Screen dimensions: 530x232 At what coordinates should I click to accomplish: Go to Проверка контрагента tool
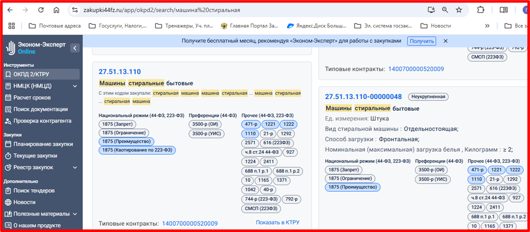42,121
